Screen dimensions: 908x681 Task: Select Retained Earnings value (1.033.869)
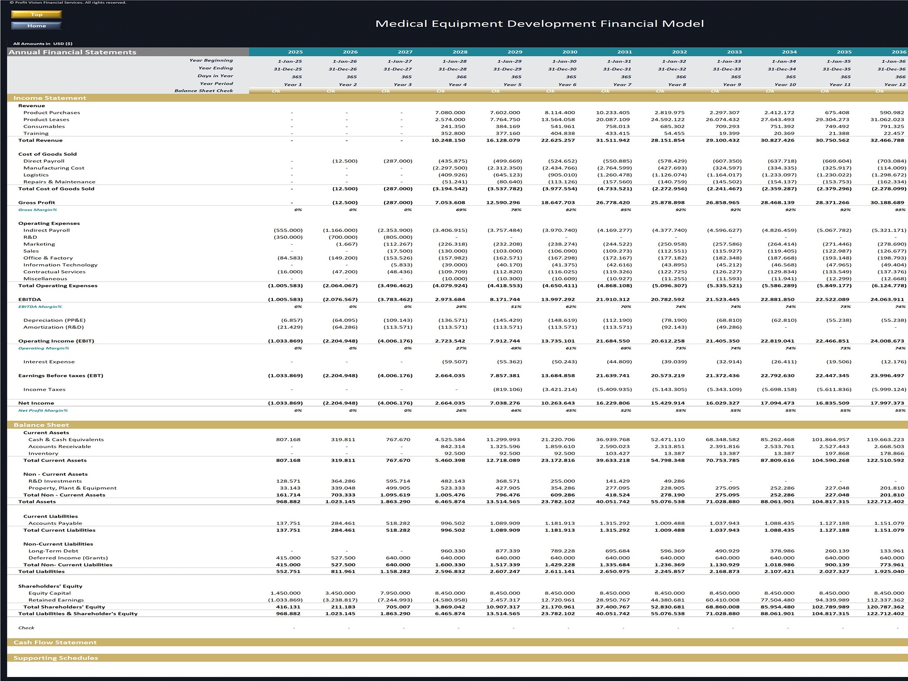[285, 600]
